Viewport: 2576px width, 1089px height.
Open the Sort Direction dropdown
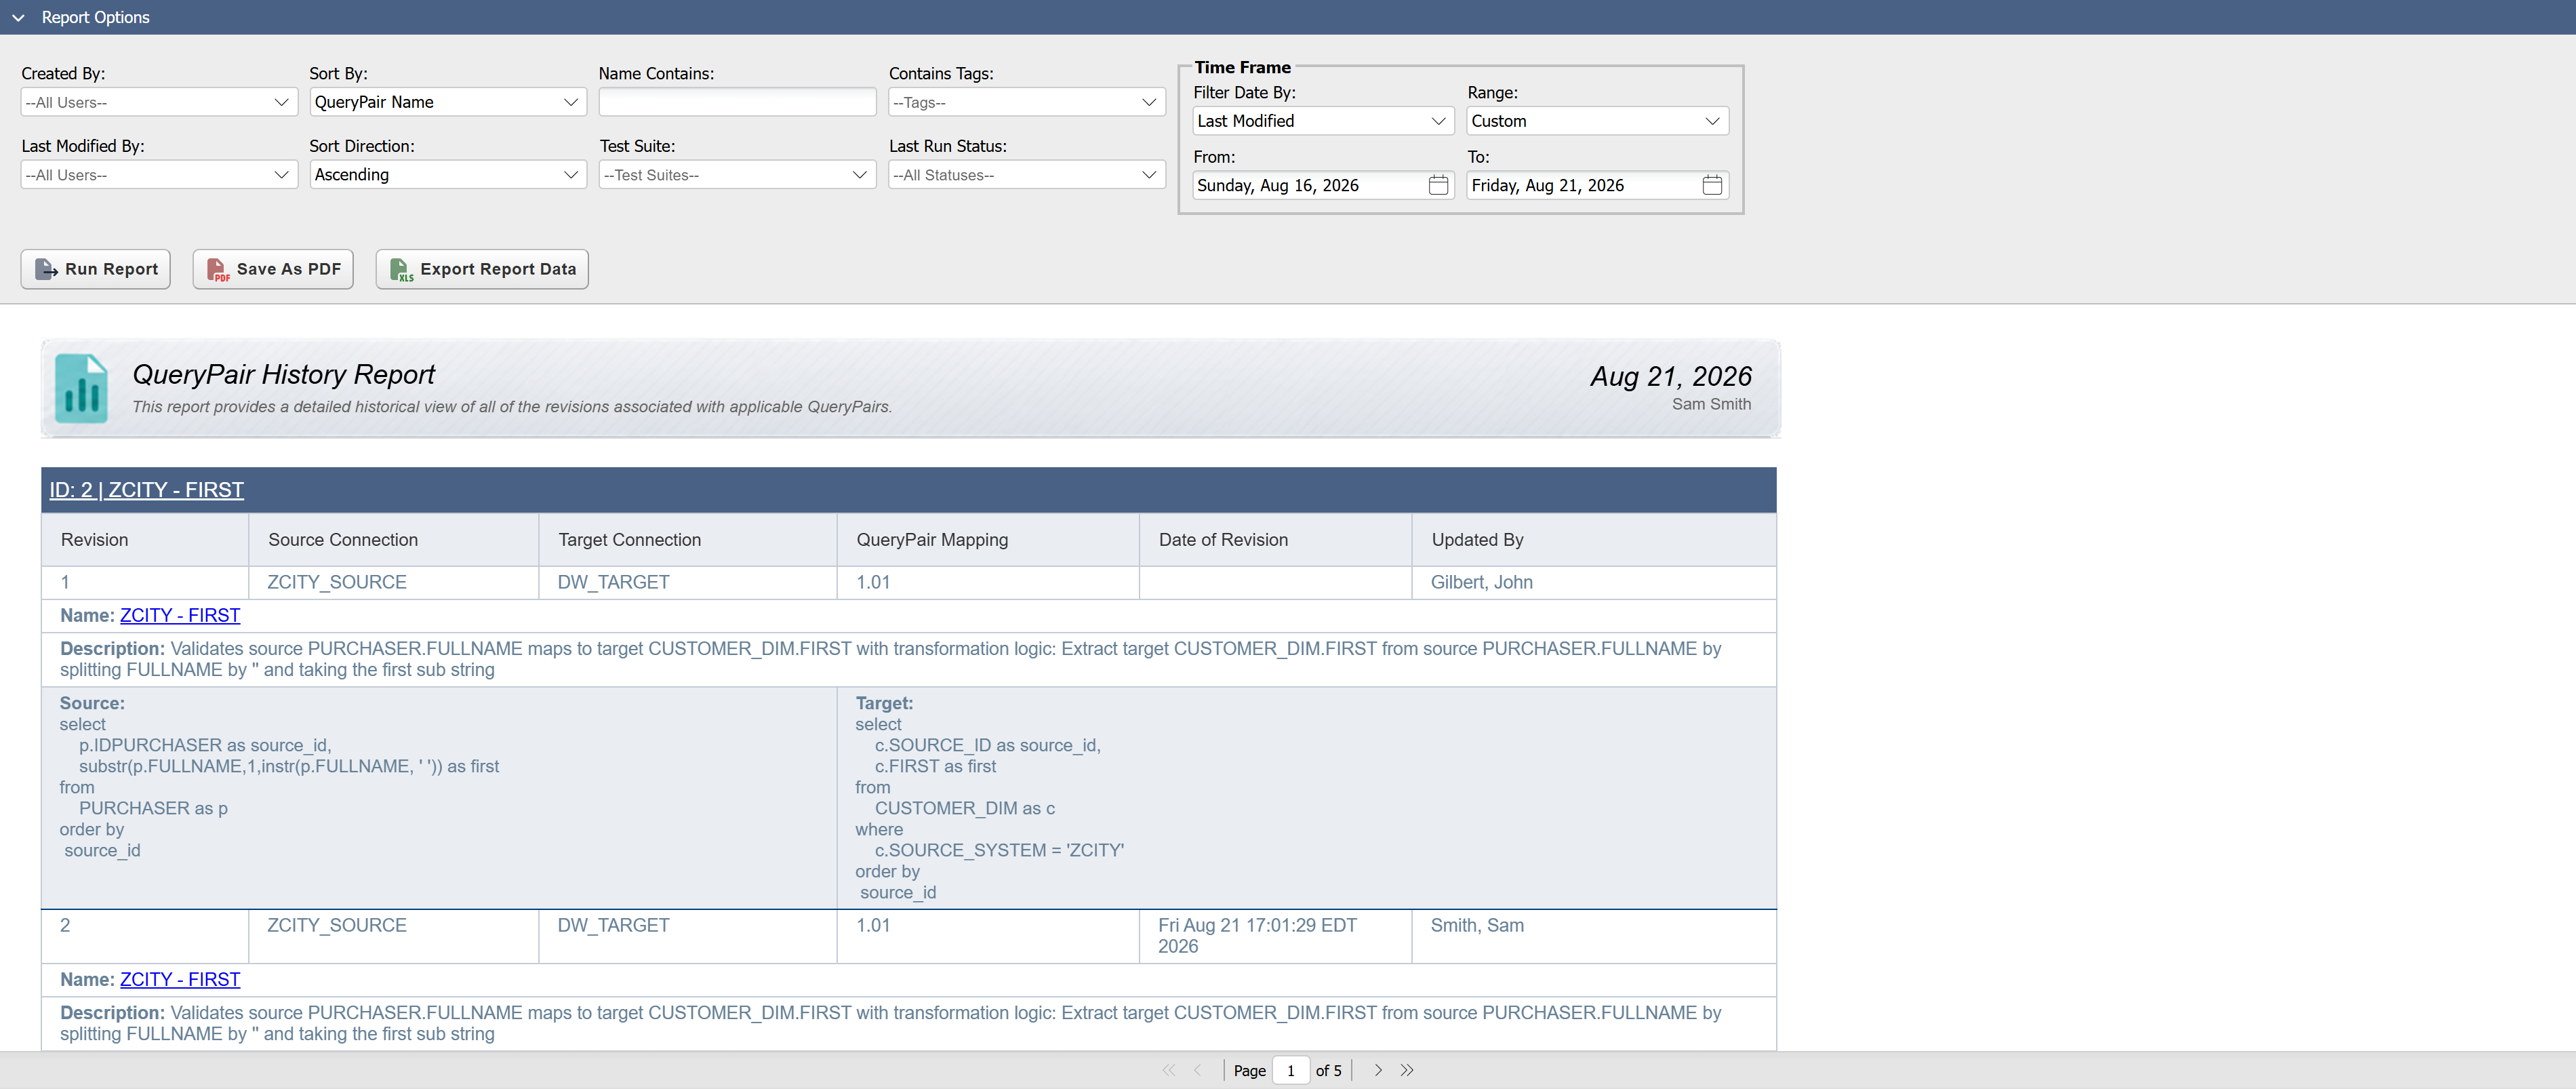coord(448,175)
